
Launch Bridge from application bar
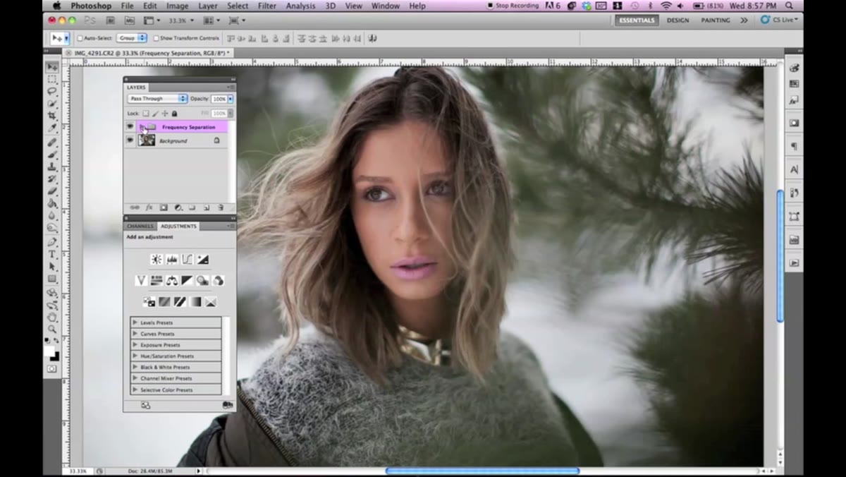tap(111, 20)
